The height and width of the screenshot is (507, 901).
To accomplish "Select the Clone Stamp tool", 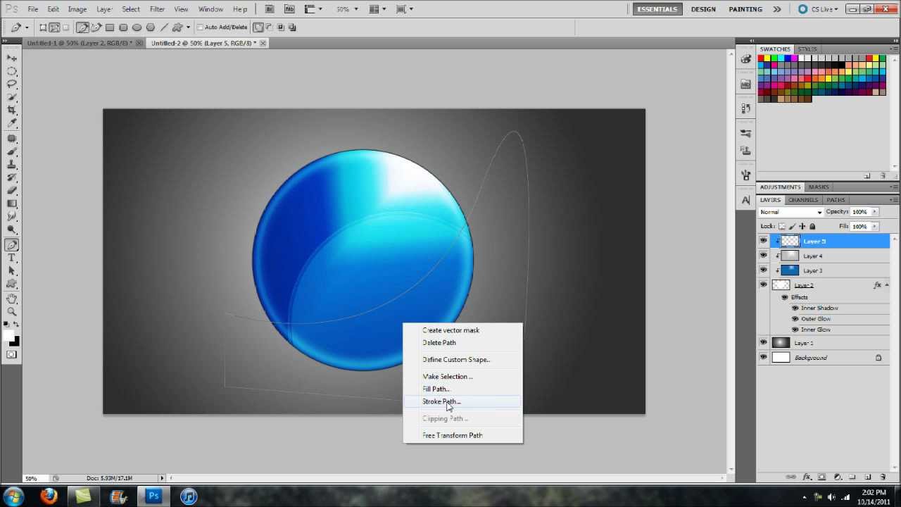I will [x=12, y=165].
